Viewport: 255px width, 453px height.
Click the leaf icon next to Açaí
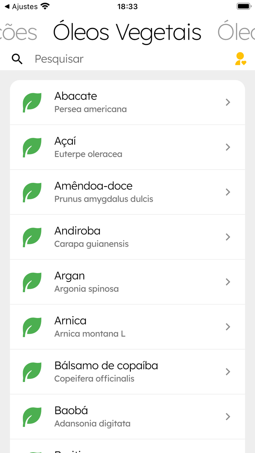point(32,147)
